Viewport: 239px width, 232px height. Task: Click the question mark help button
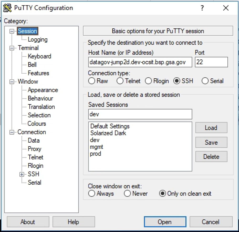click(202, 8)
